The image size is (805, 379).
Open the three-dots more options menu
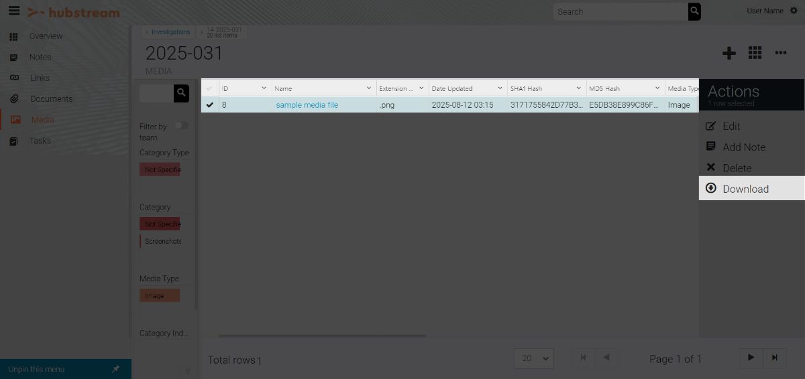(x=781, y=53)
